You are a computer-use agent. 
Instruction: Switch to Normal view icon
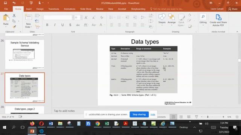click(x=173, y=117)
